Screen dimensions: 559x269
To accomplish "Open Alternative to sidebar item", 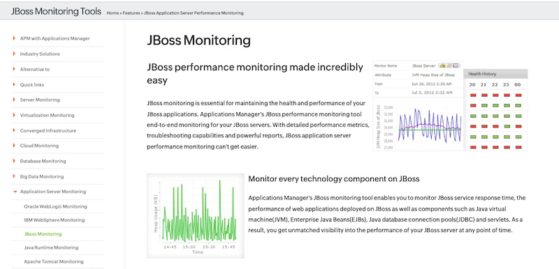I will tap(35, 70).
